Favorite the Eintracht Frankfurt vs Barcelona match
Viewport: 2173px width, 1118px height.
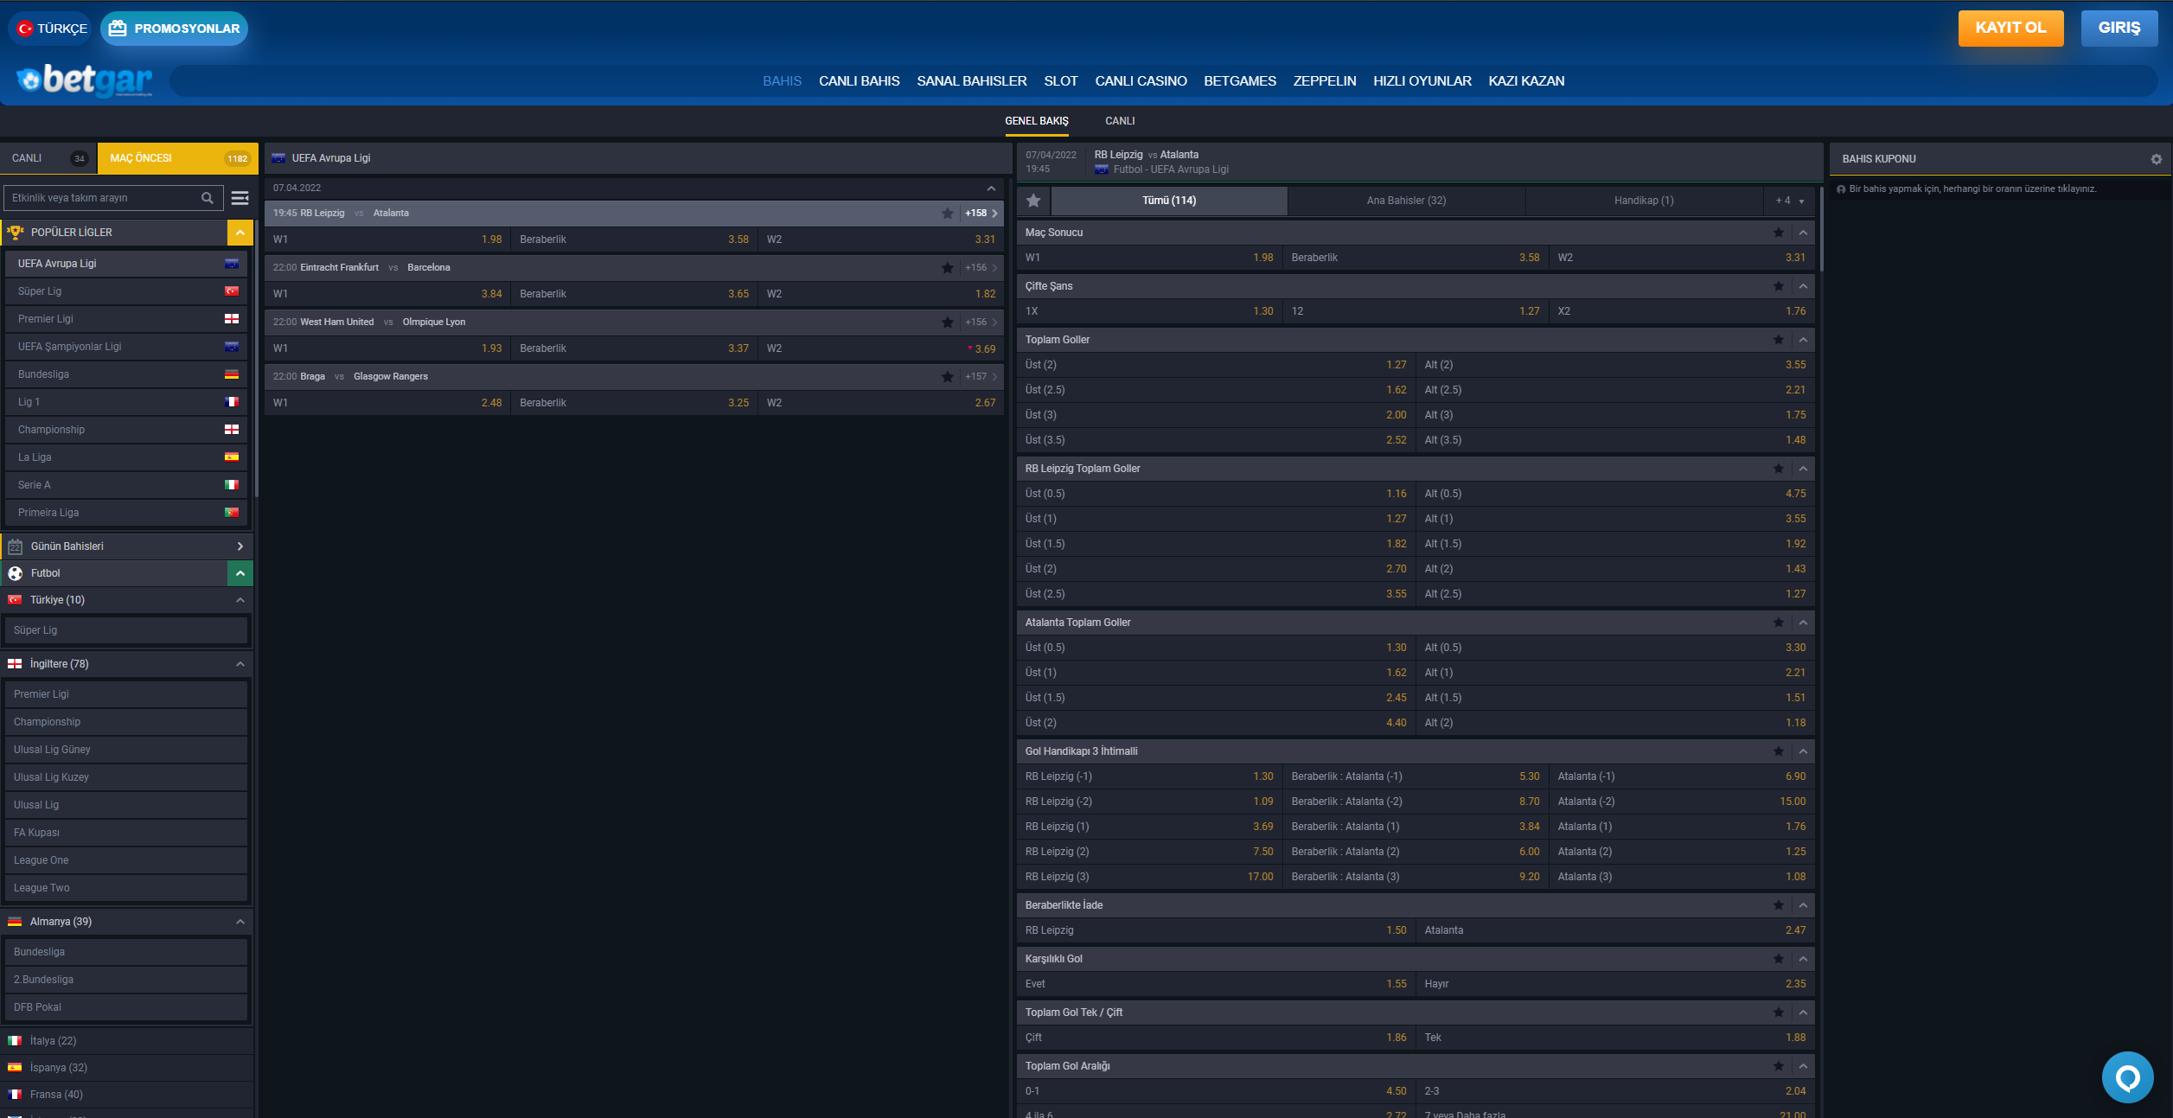coord(947,268)
